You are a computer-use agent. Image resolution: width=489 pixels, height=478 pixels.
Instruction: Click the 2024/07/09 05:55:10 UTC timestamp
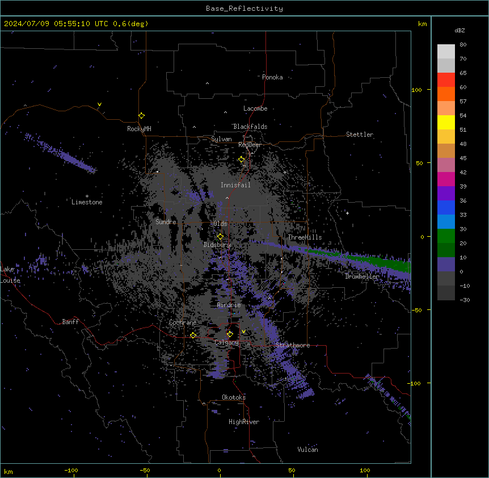(x=56, y=24)
